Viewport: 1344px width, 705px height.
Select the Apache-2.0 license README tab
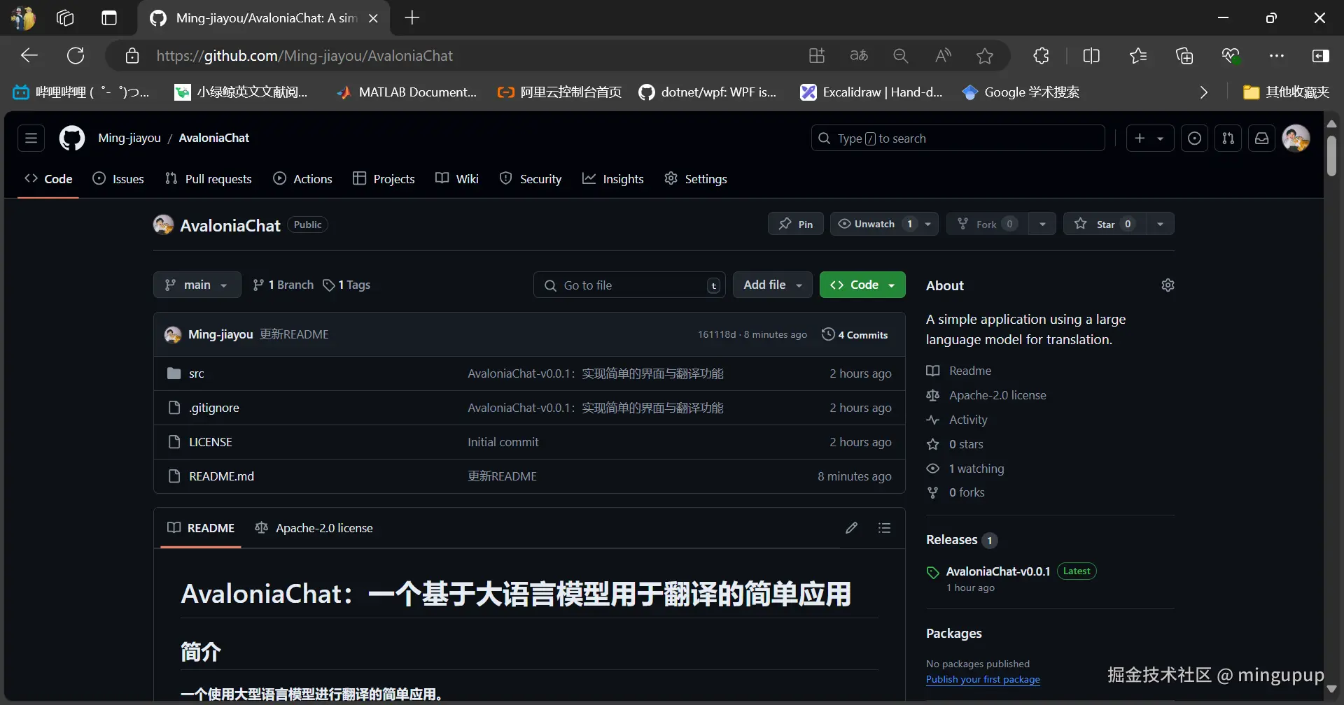click(x=314, y=528)
